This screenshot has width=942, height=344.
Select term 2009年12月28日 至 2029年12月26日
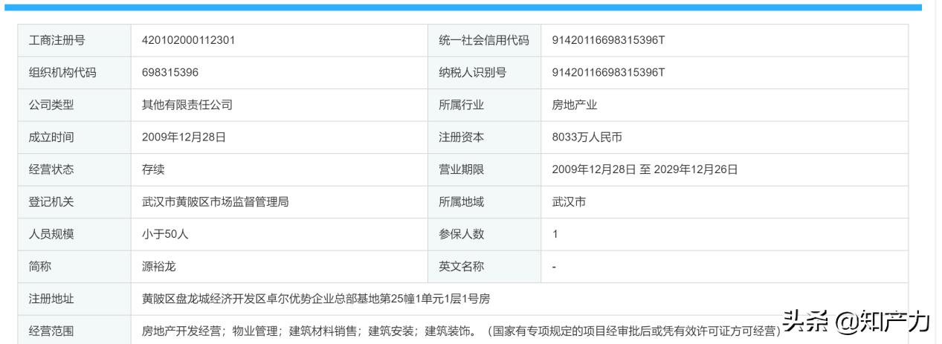[x=645, y=169]
